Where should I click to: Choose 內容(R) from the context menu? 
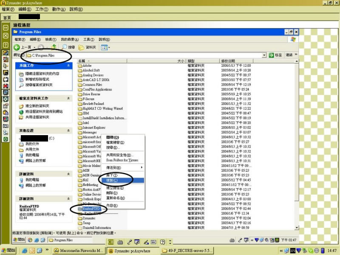pos(122,206)
